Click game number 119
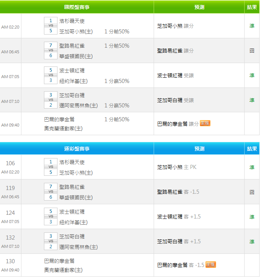Screen dimensions: 260x279 point(10,188)
